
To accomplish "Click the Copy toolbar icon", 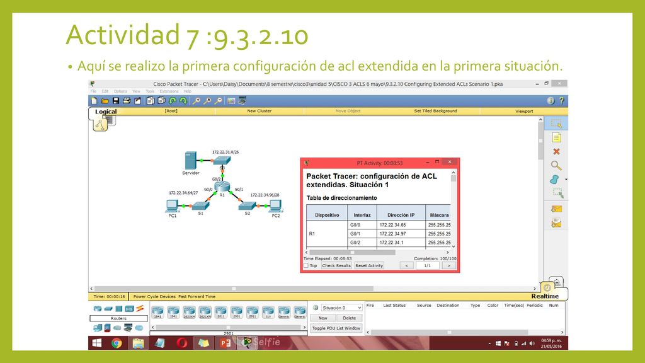I will click(x=151, y=101).
